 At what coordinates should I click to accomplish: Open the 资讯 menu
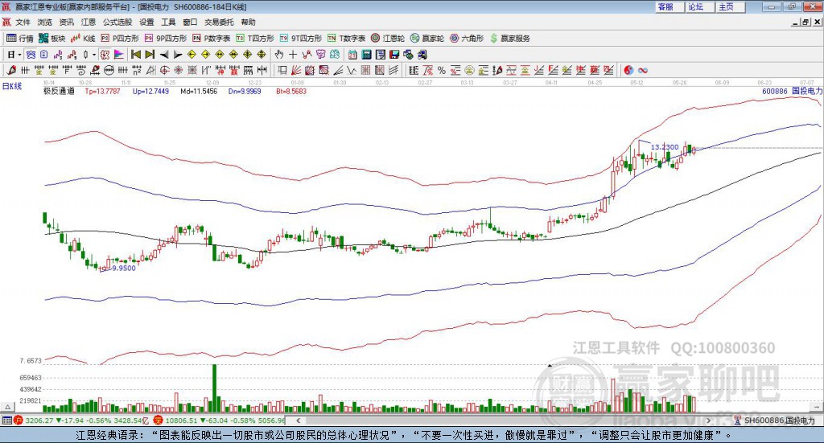pos(67,22)
